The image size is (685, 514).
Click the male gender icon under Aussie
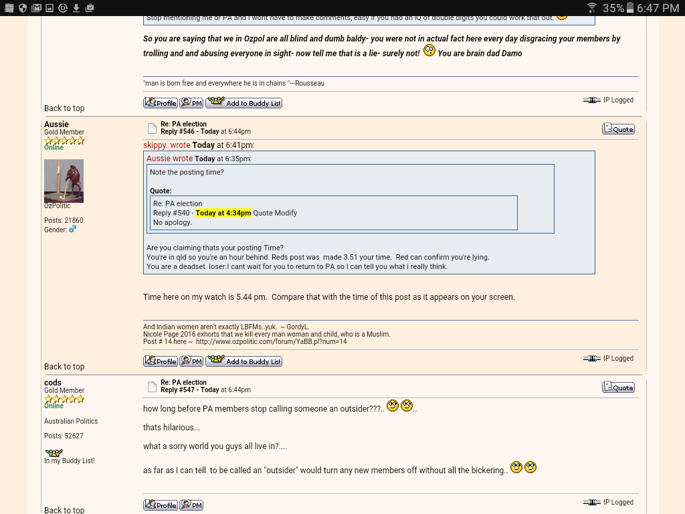pos(73,230)
